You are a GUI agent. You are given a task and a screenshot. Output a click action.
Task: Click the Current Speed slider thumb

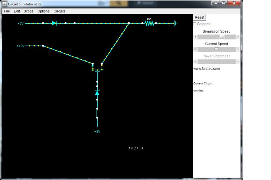pyautogui.click(x=216, y=49)
